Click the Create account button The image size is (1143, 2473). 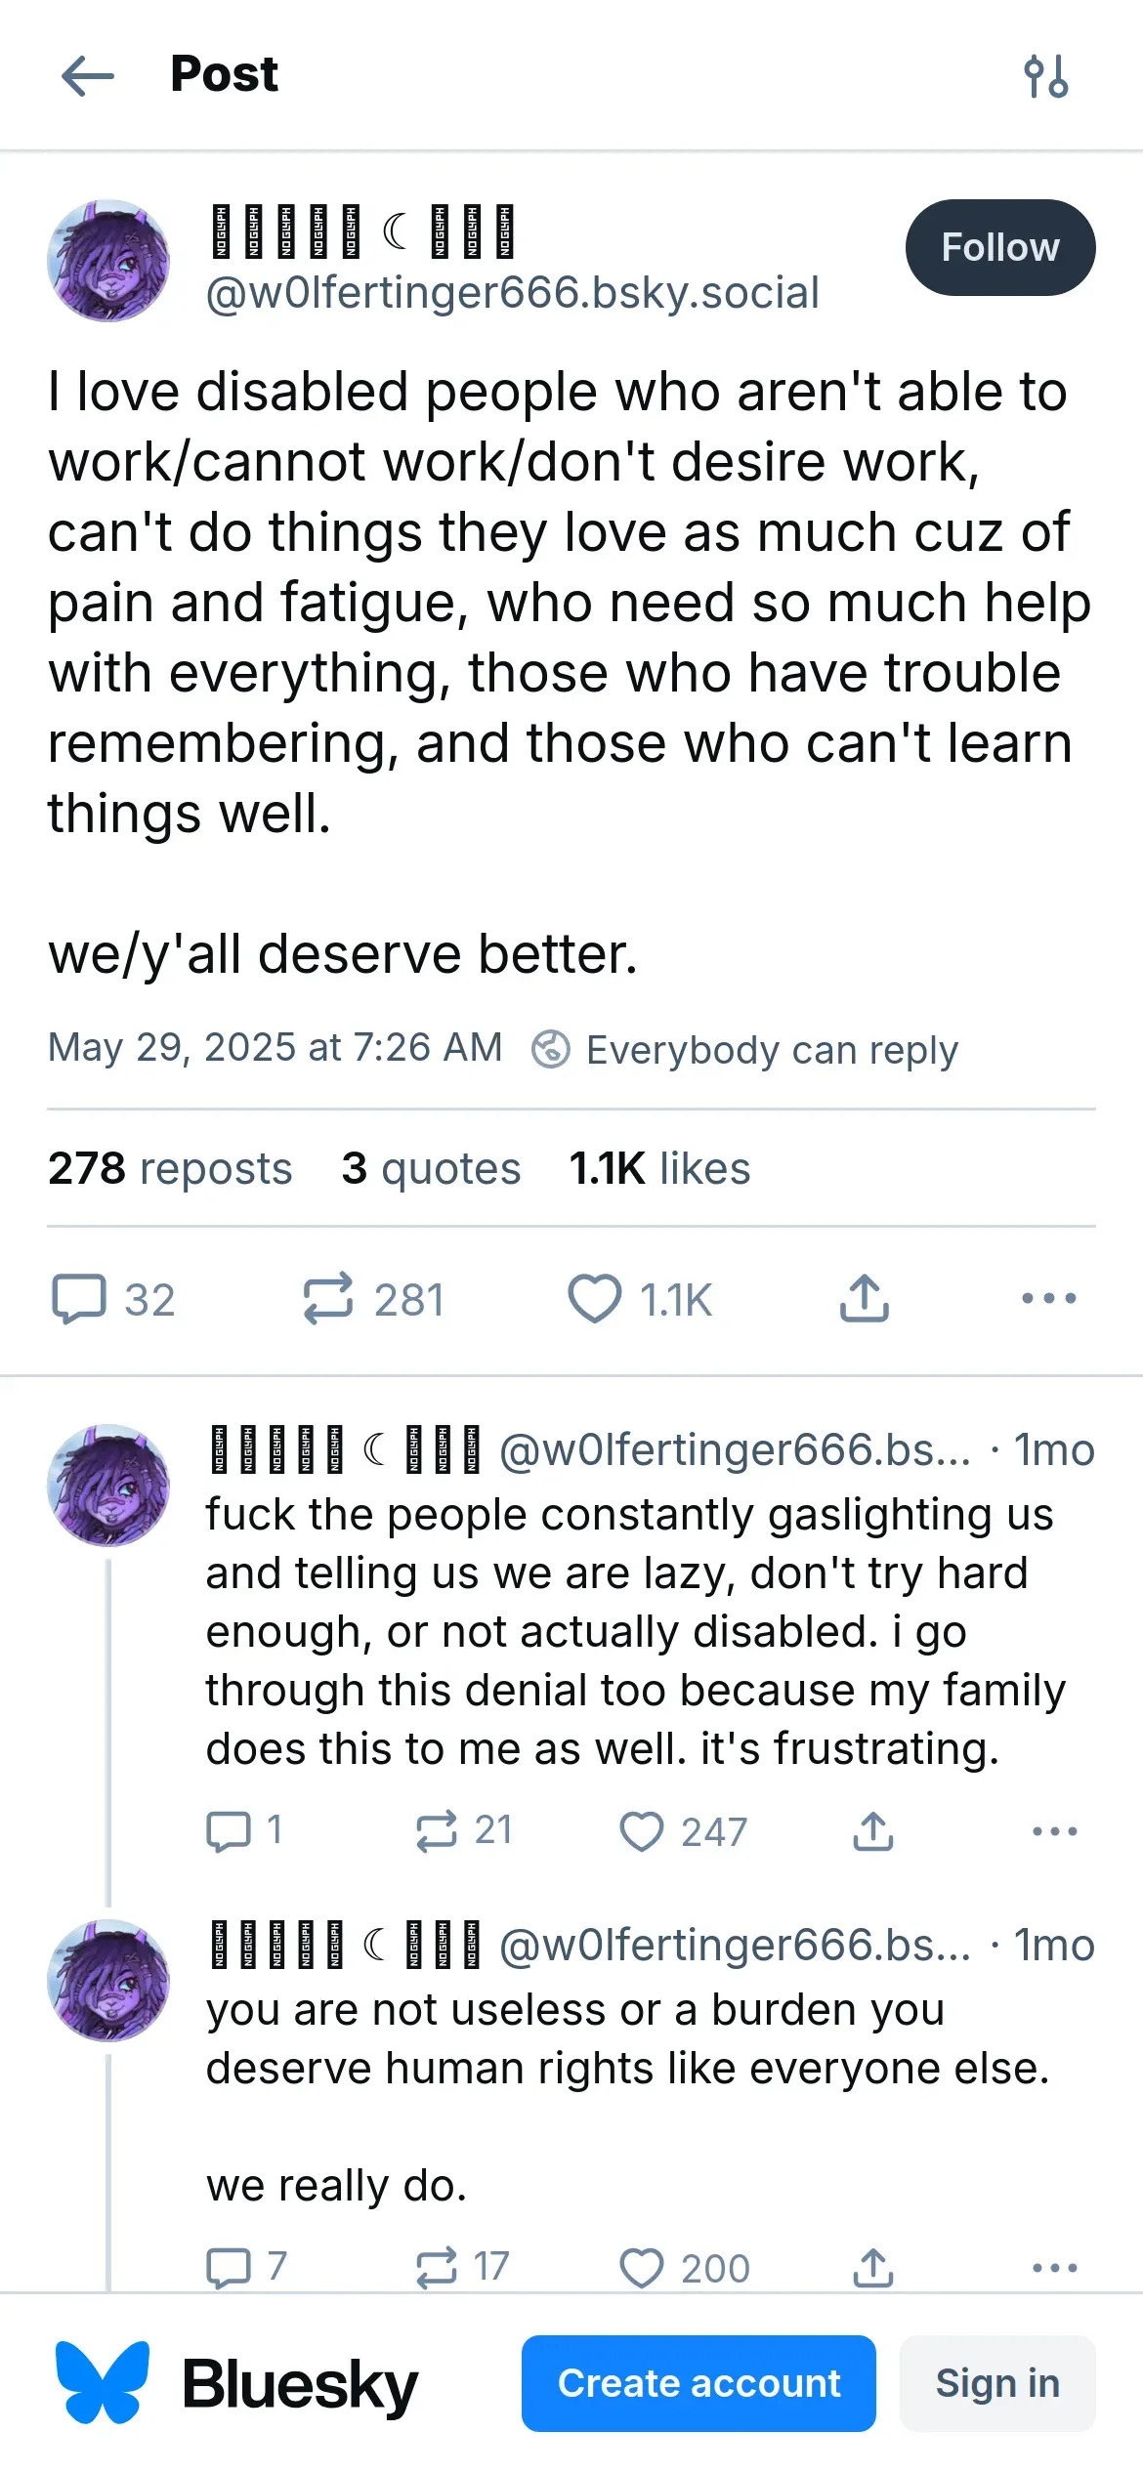698,2383
